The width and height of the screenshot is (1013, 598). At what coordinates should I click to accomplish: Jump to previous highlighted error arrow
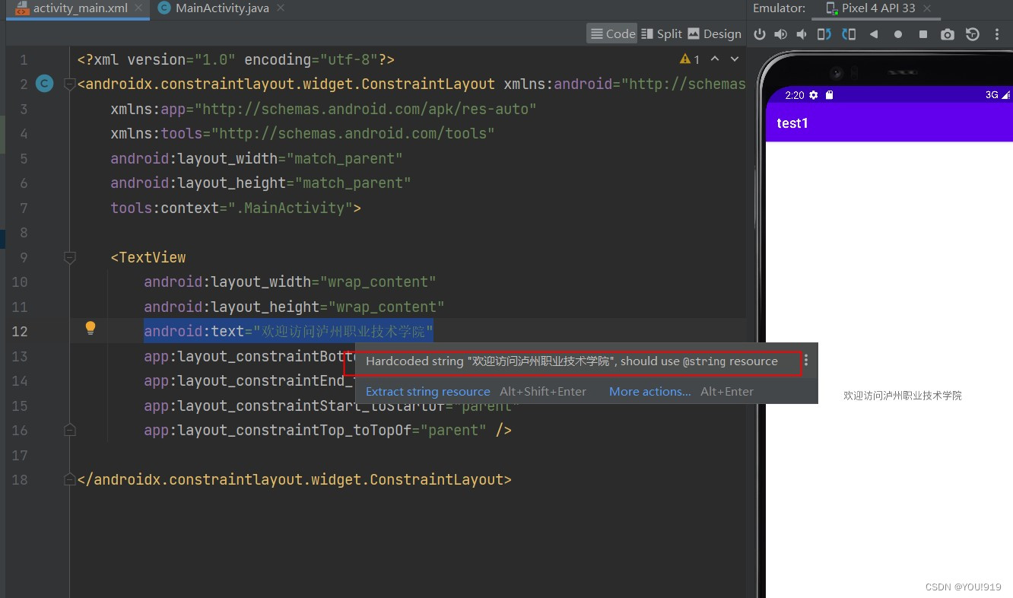tap(715, 59)
